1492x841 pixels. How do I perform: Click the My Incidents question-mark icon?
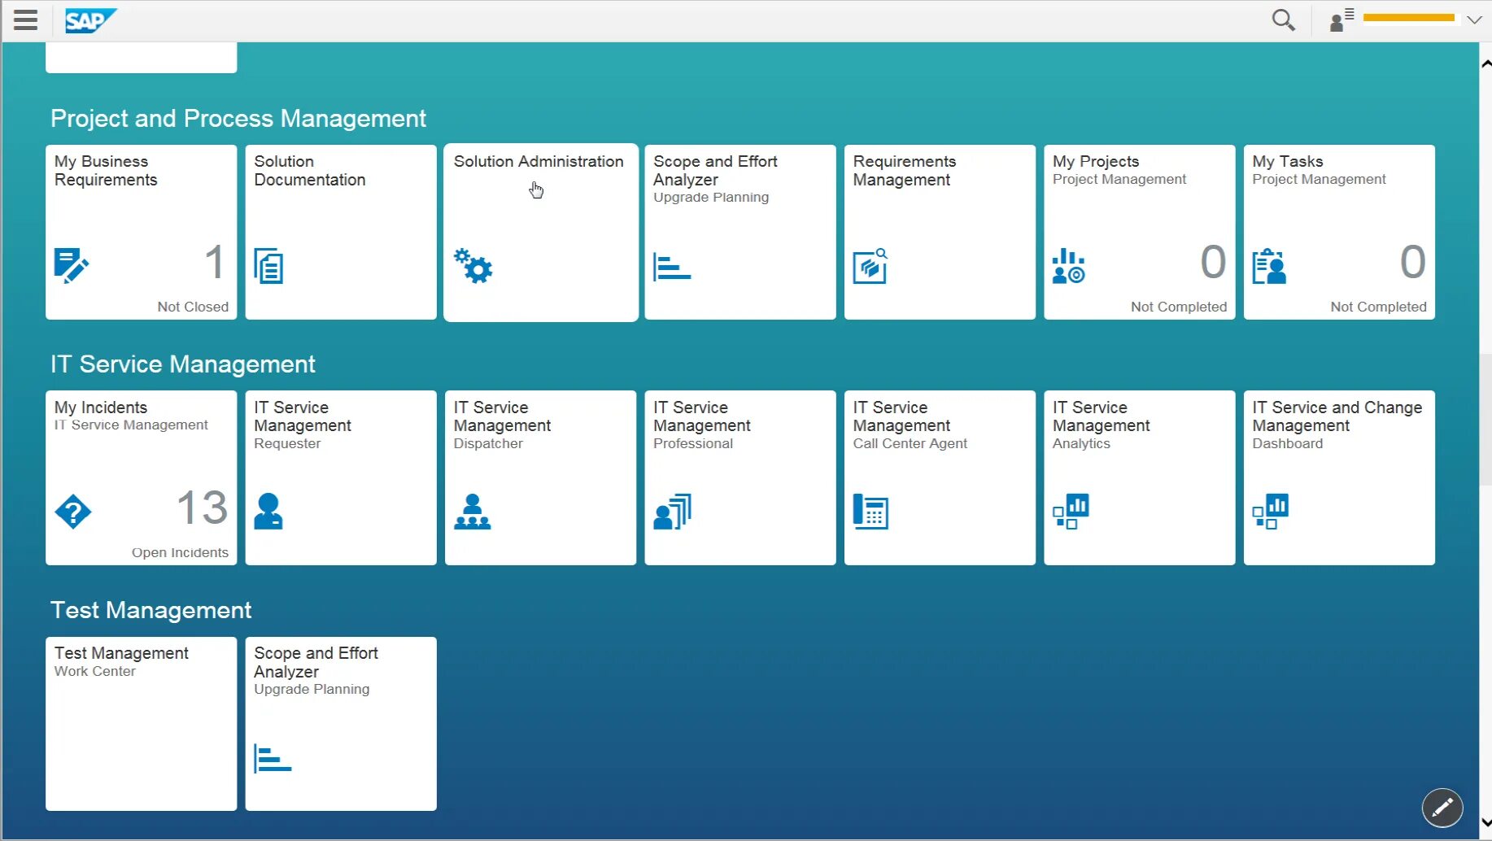tap(73, 512)
